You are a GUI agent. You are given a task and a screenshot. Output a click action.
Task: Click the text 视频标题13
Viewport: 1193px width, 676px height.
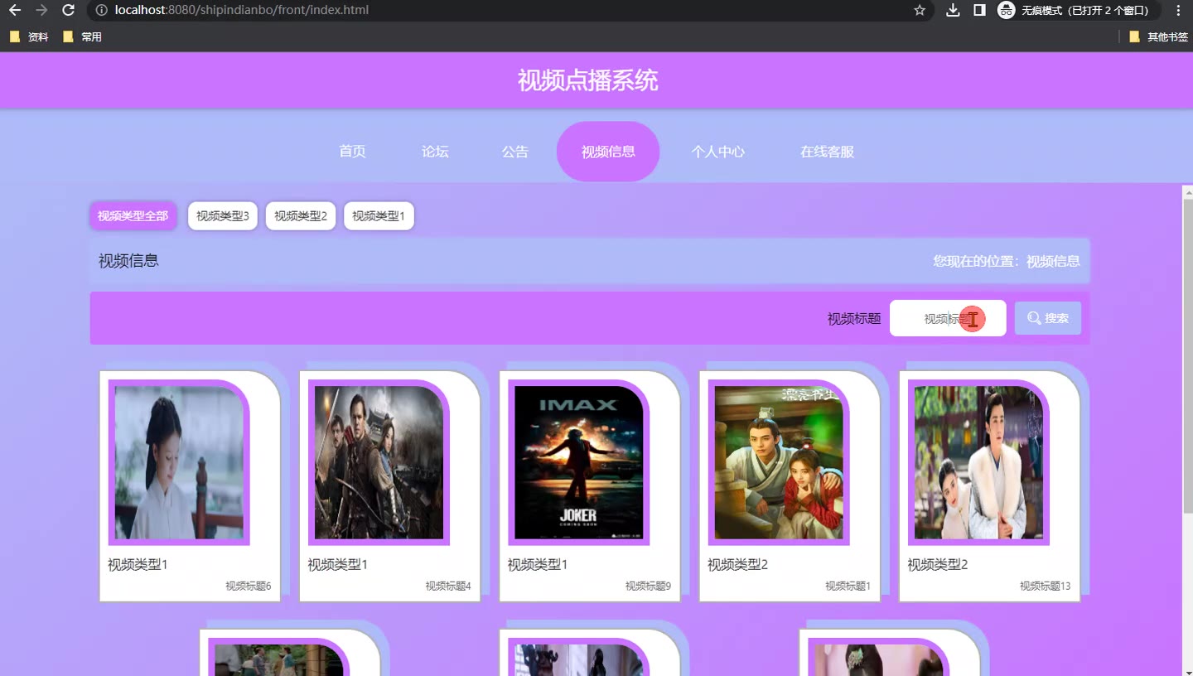point(1045,586)
